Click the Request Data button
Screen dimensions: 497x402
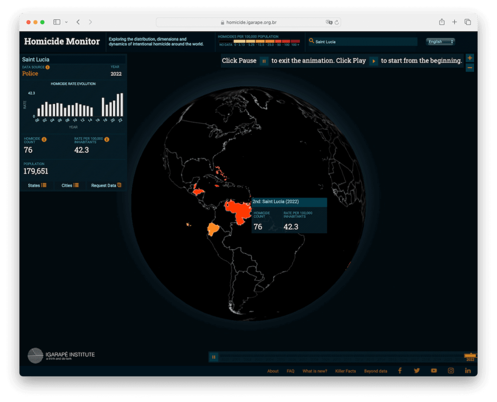click(106, 185)
